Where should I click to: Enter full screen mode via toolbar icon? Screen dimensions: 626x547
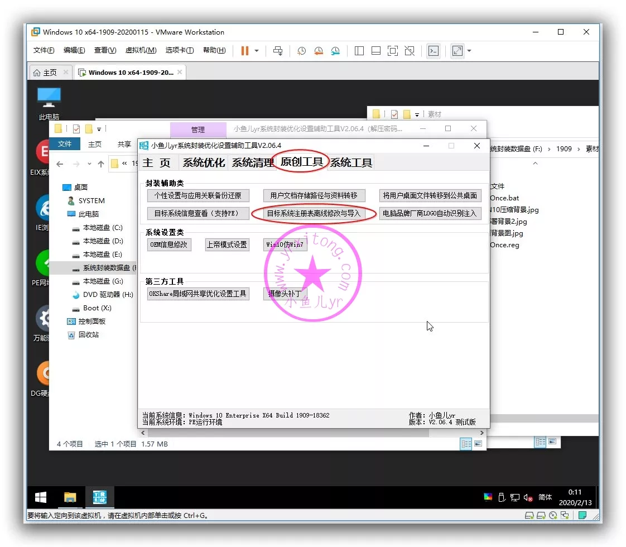(x=393, y=51)
